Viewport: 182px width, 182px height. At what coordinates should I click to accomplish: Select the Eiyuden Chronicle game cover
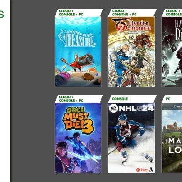coord(131,52)
